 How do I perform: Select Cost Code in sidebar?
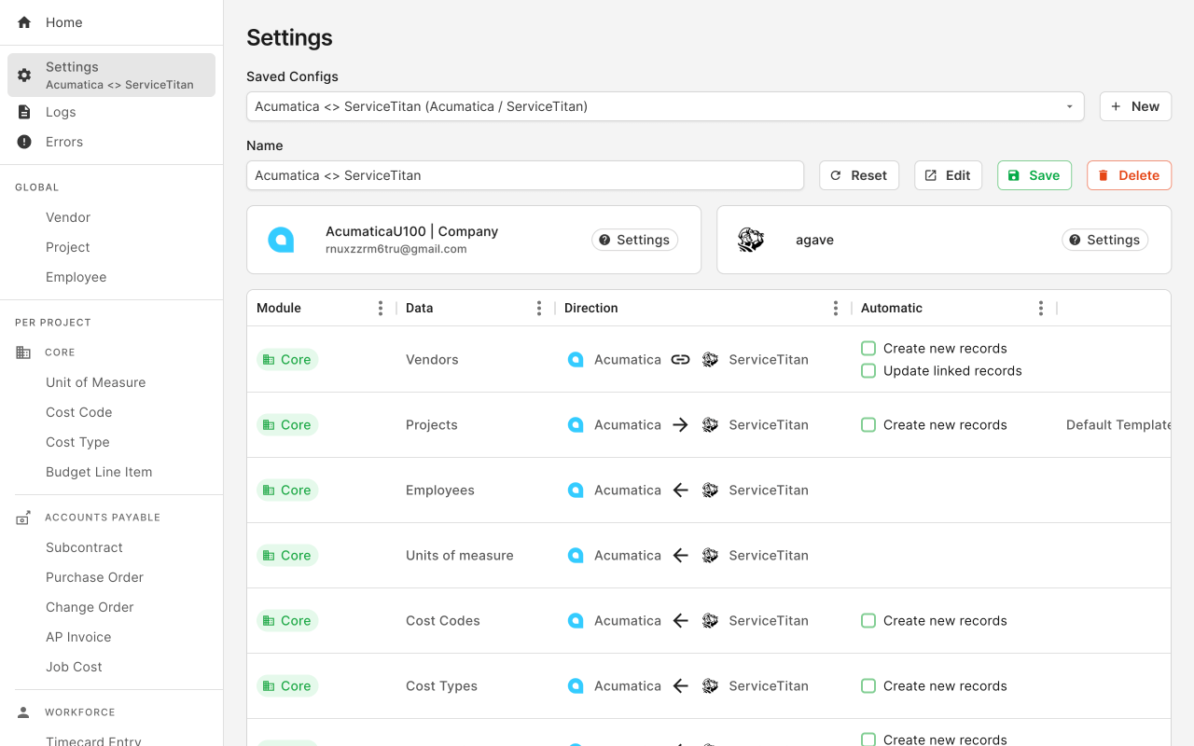pyautogui.click(x=79, y=412)
